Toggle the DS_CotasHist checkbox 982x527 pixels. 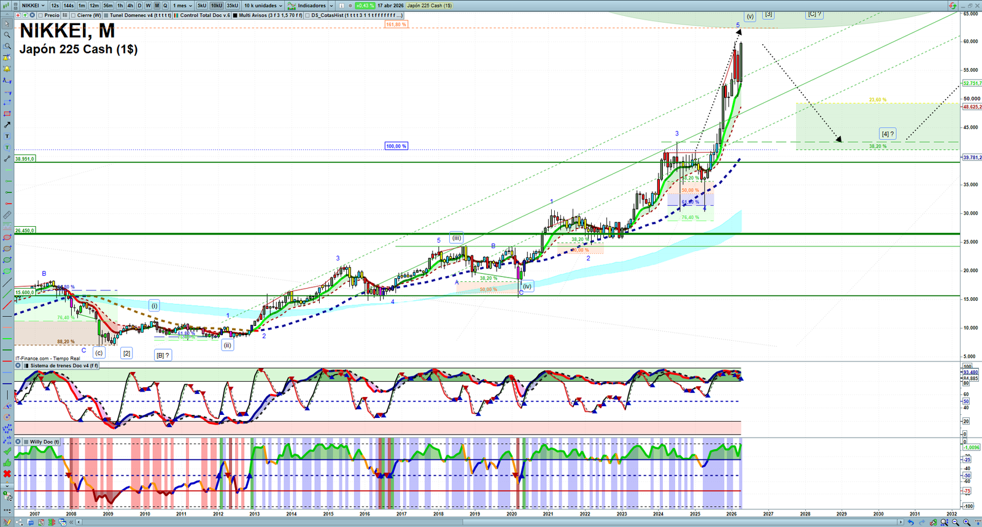coord(307,15)
